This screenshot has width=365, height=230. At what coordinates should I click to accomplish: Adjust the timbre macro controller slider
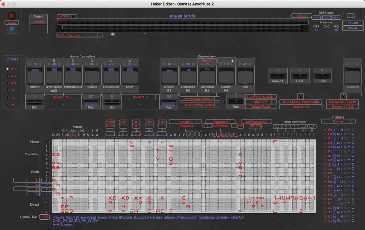coord(35,74)
